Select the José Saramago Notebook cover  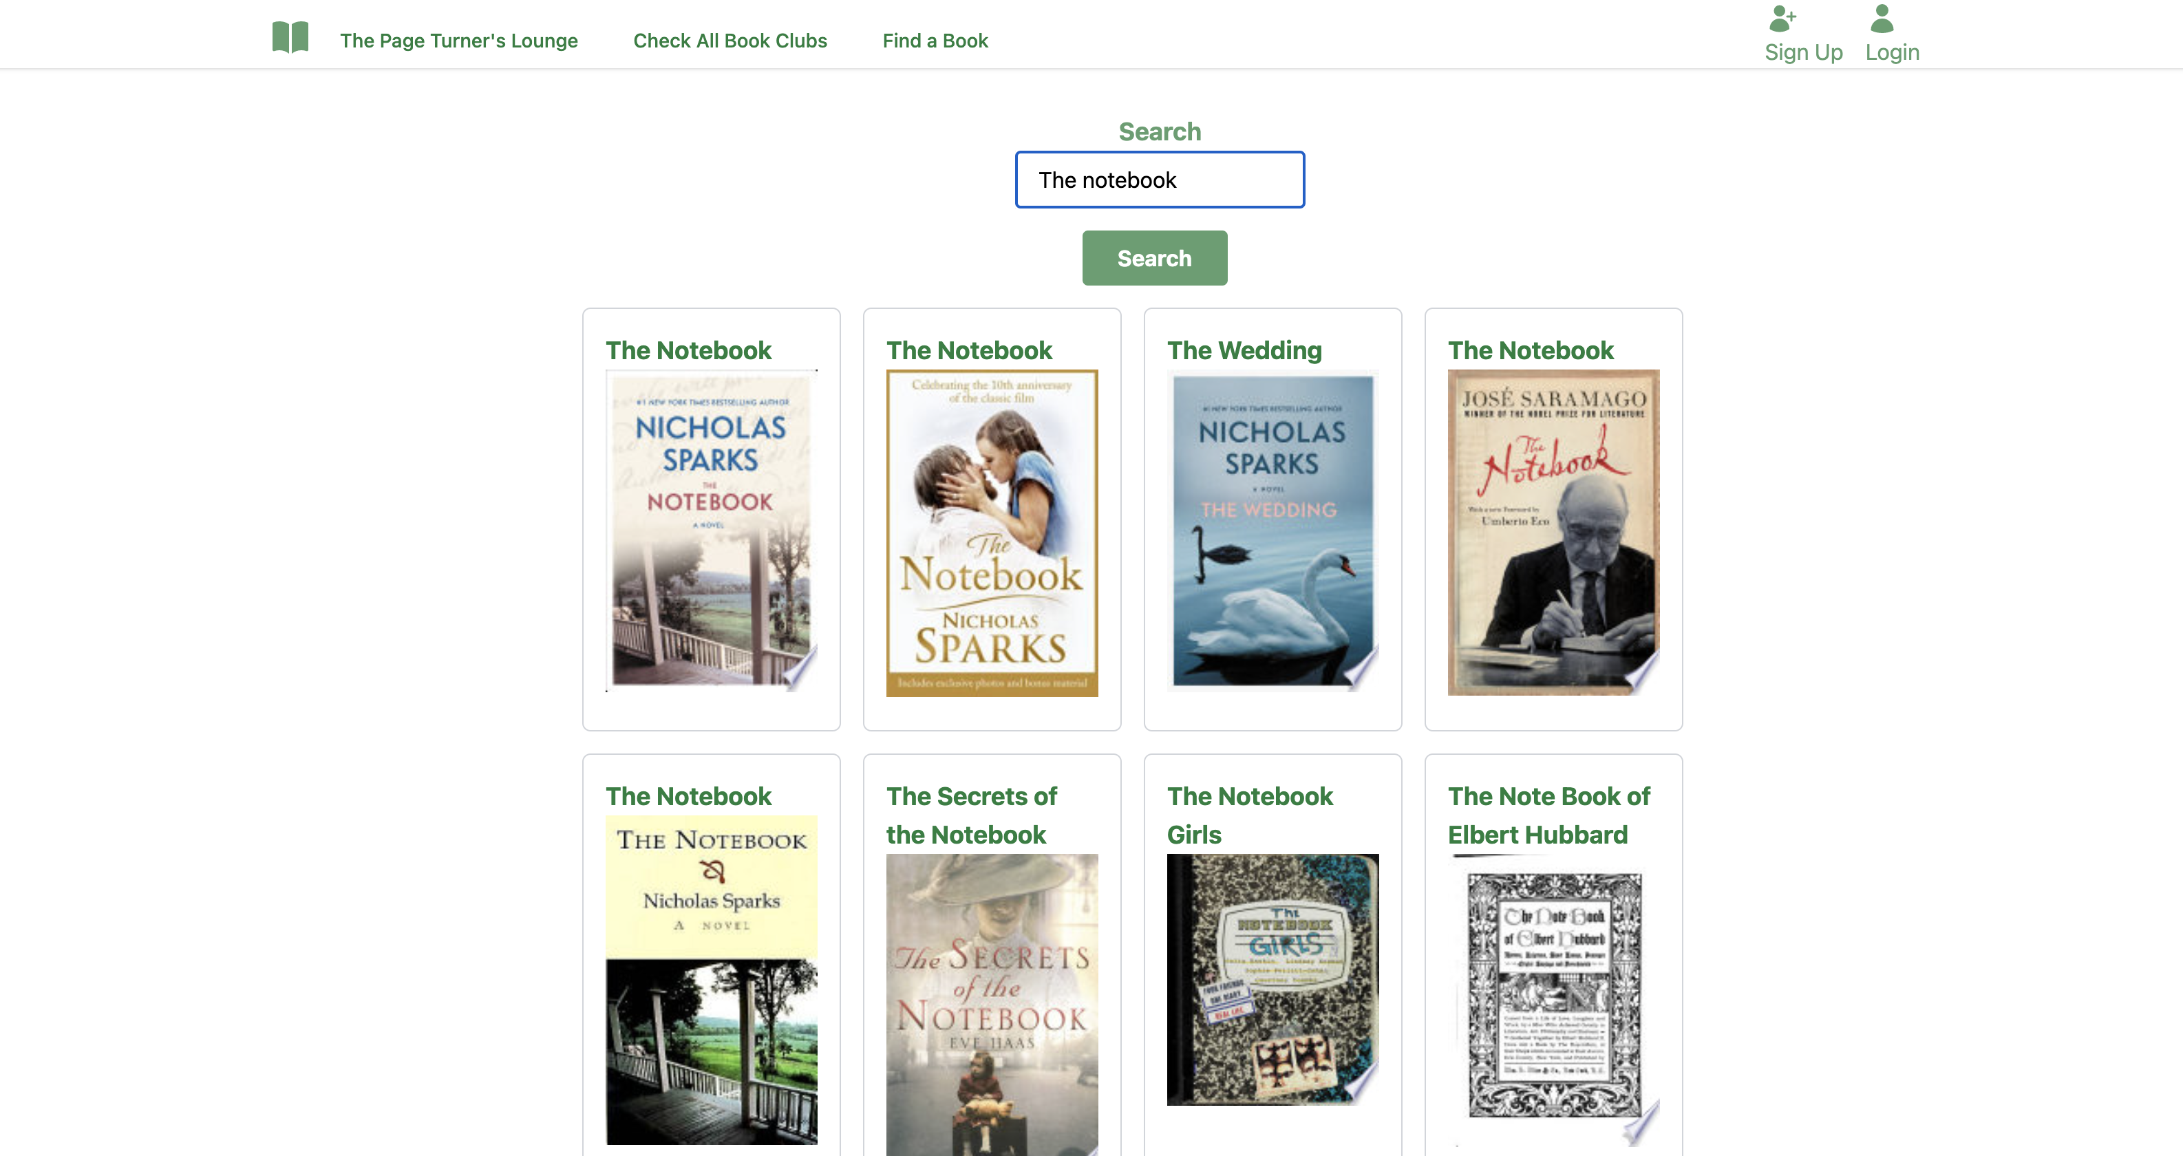pos(1553,533)
